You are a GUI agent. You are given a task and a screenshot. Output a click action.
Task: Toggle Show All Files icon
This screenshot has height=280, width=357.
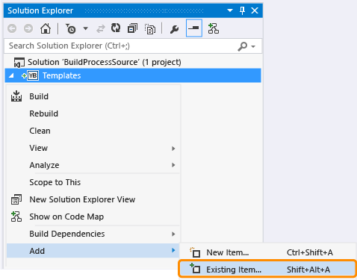150,29
